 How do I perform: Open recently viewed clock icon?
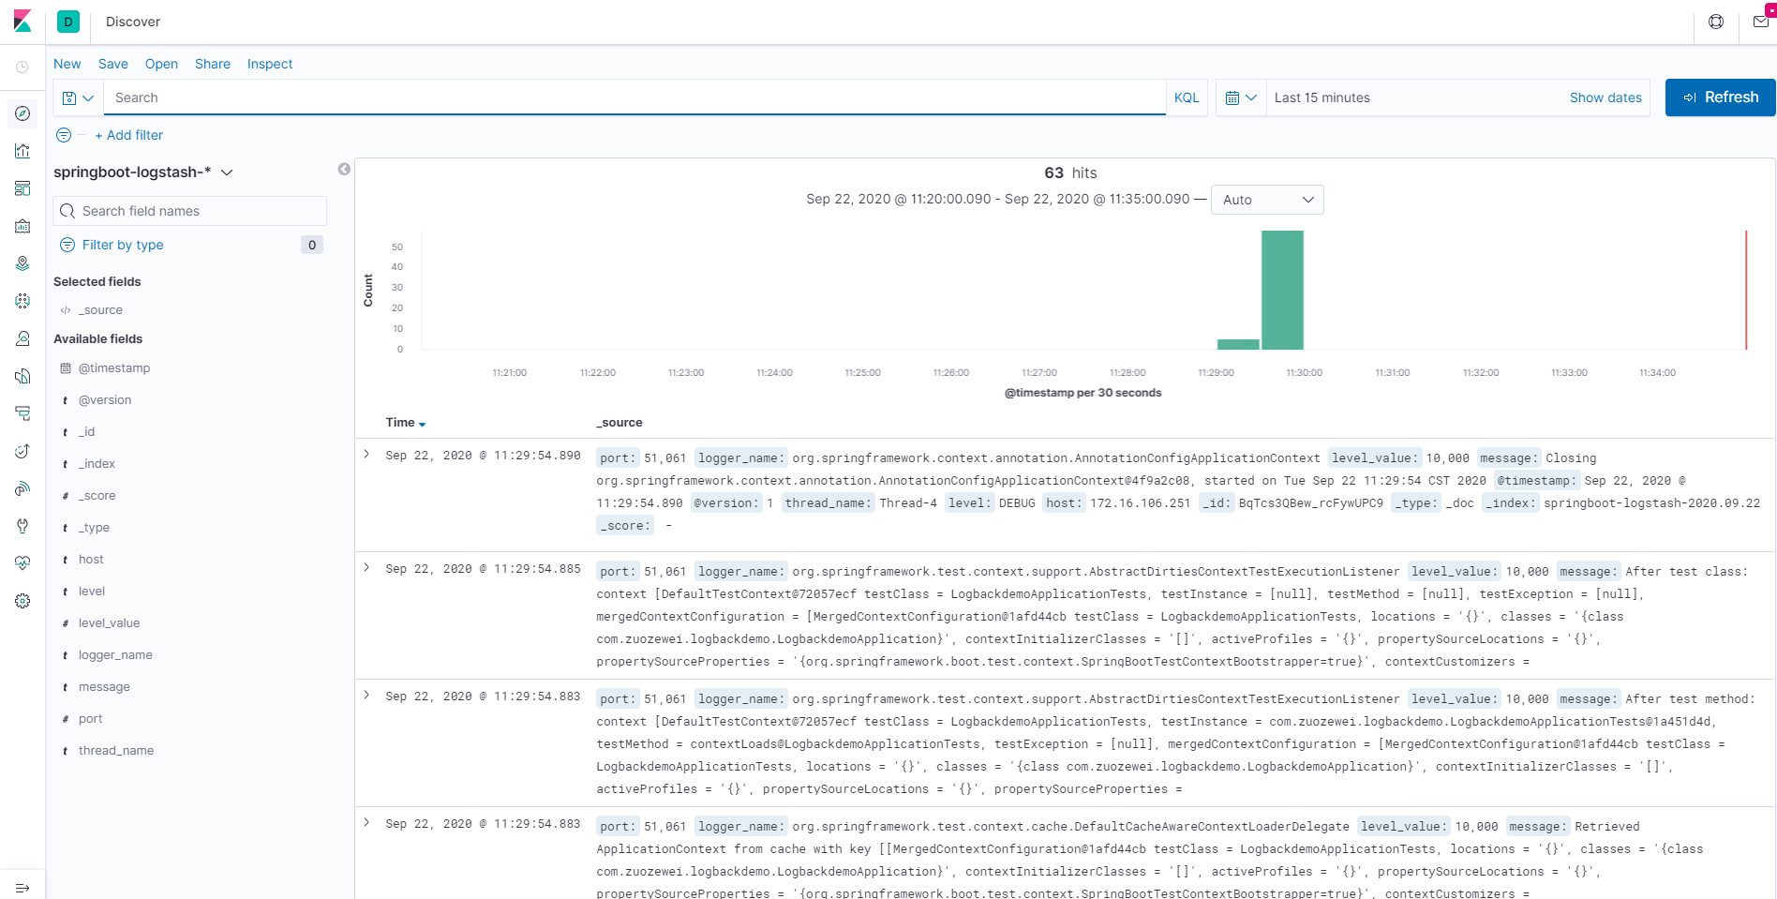[22, 67]
